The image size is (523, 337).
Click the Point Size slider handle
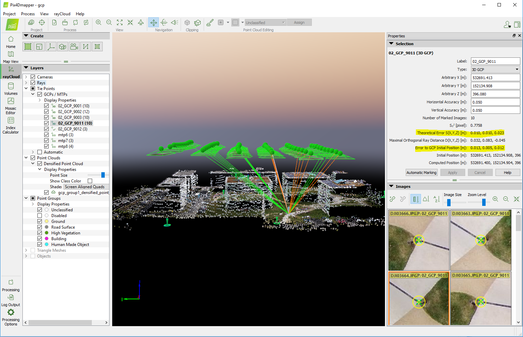(x=103, y=175)
